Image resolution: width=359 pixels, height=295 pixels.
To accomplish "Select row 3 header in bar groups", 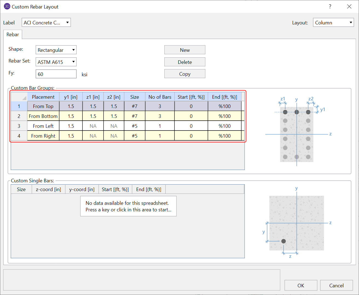I will pyautogui.click(x=19, y=126).
